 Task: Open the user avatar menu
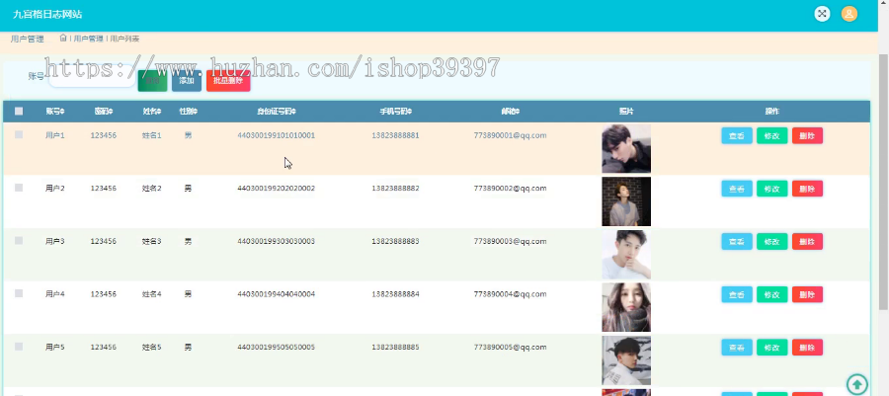(x=849, y=14)
